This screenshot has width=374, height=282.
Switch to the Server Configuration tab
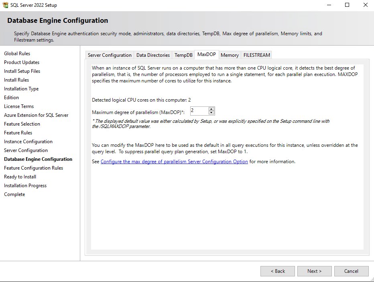coord(110,55)
